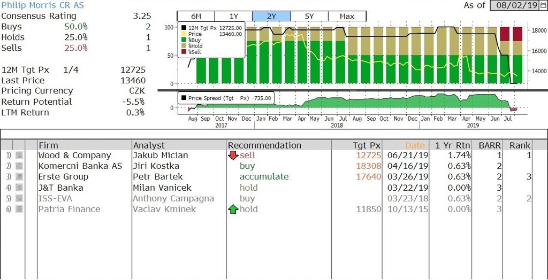Click the date 10/13/15
The height and width of the screenshot is (280, 548).
[408, 209]
